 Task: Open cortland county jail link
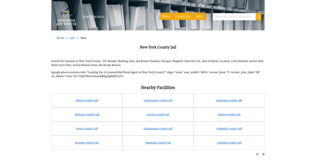point(229,143)
